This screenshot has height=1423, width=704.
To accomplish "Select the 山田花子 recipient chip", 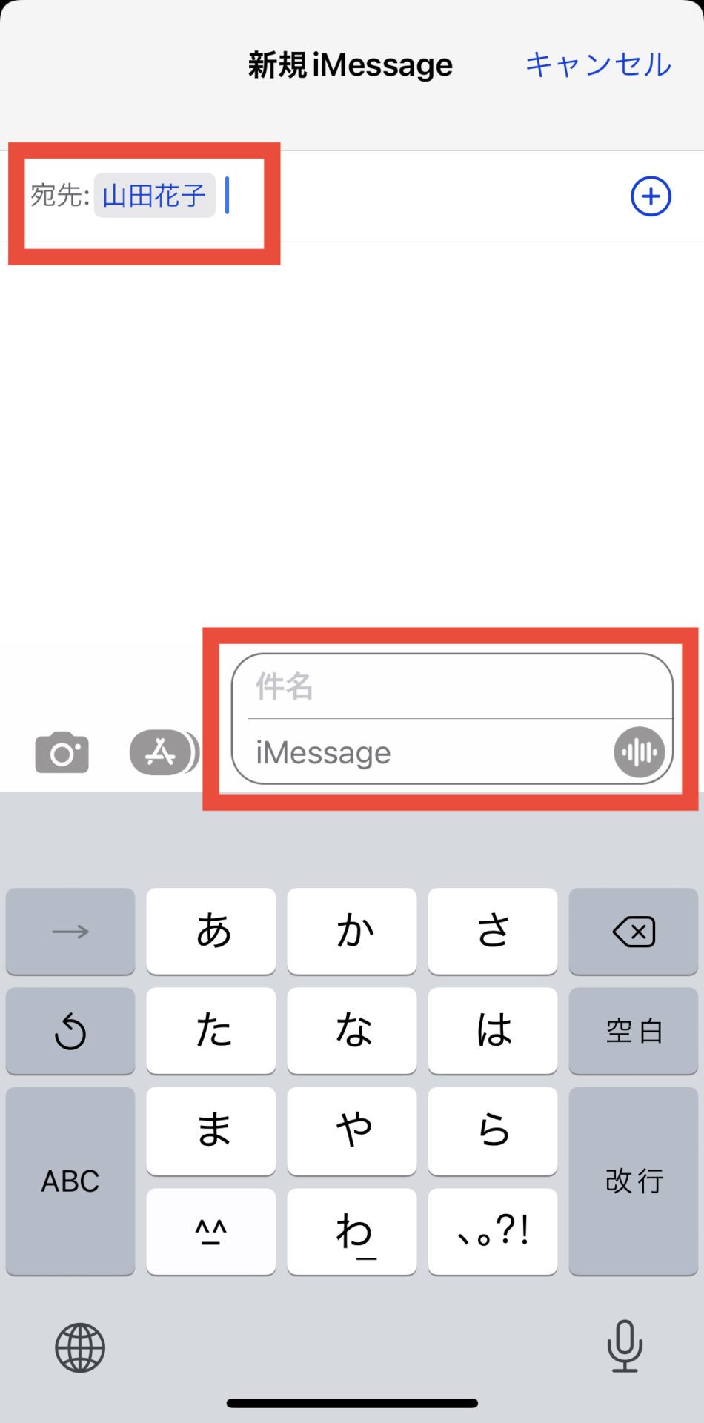I will pyautogui.click(x=154, y=196).
